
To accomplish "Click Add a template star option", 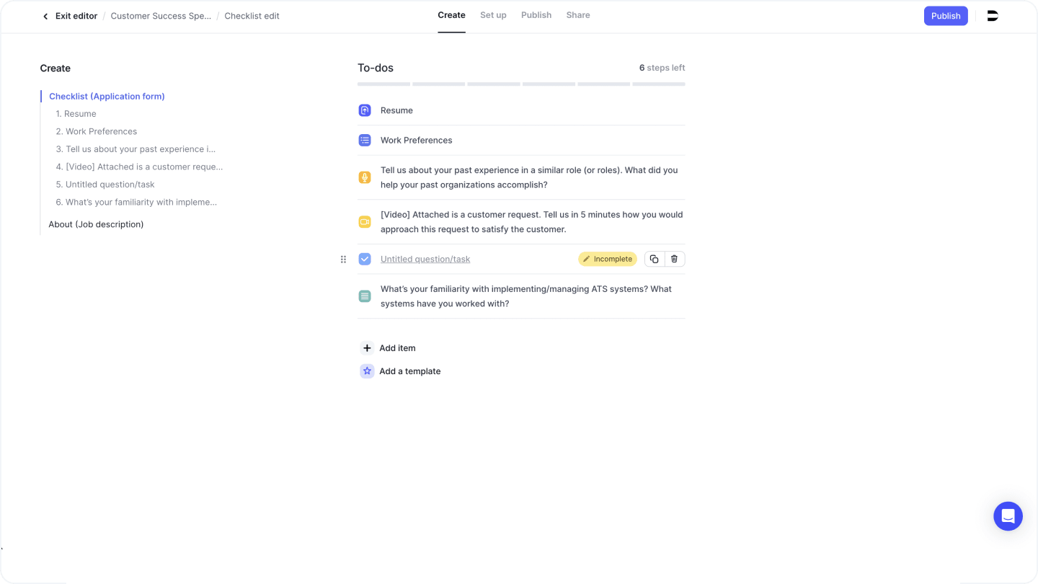I will click(367, 371).
